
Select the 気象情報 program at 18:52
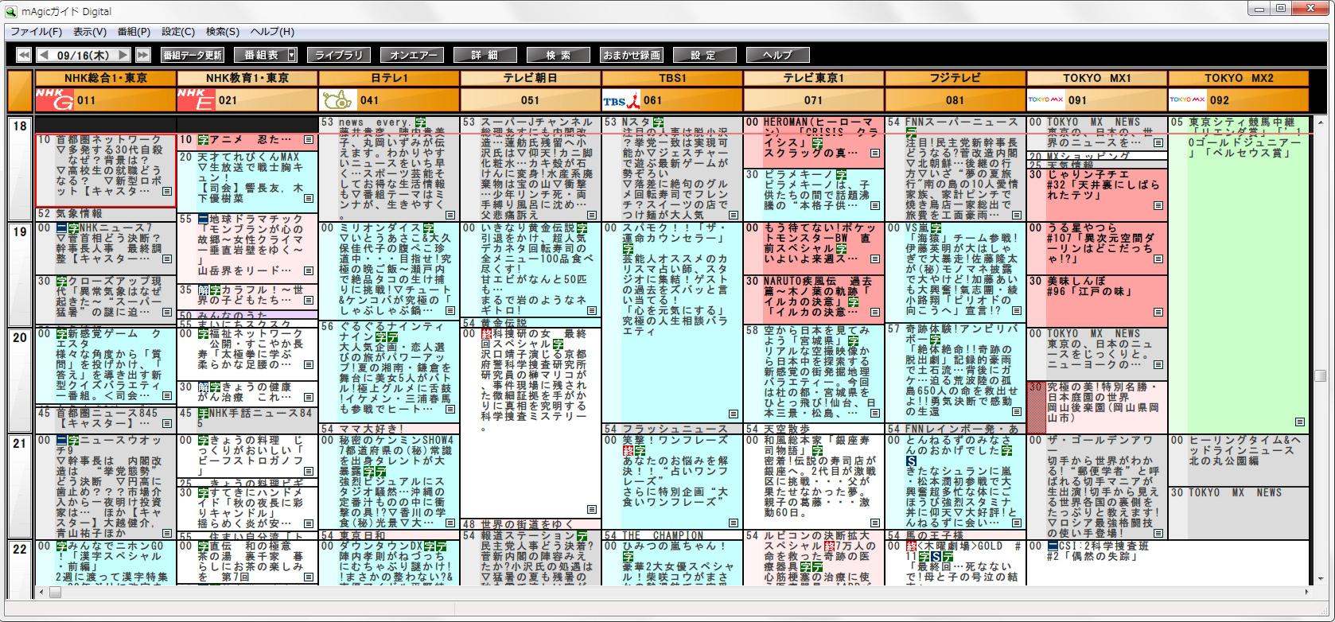(x=106, y=214)
